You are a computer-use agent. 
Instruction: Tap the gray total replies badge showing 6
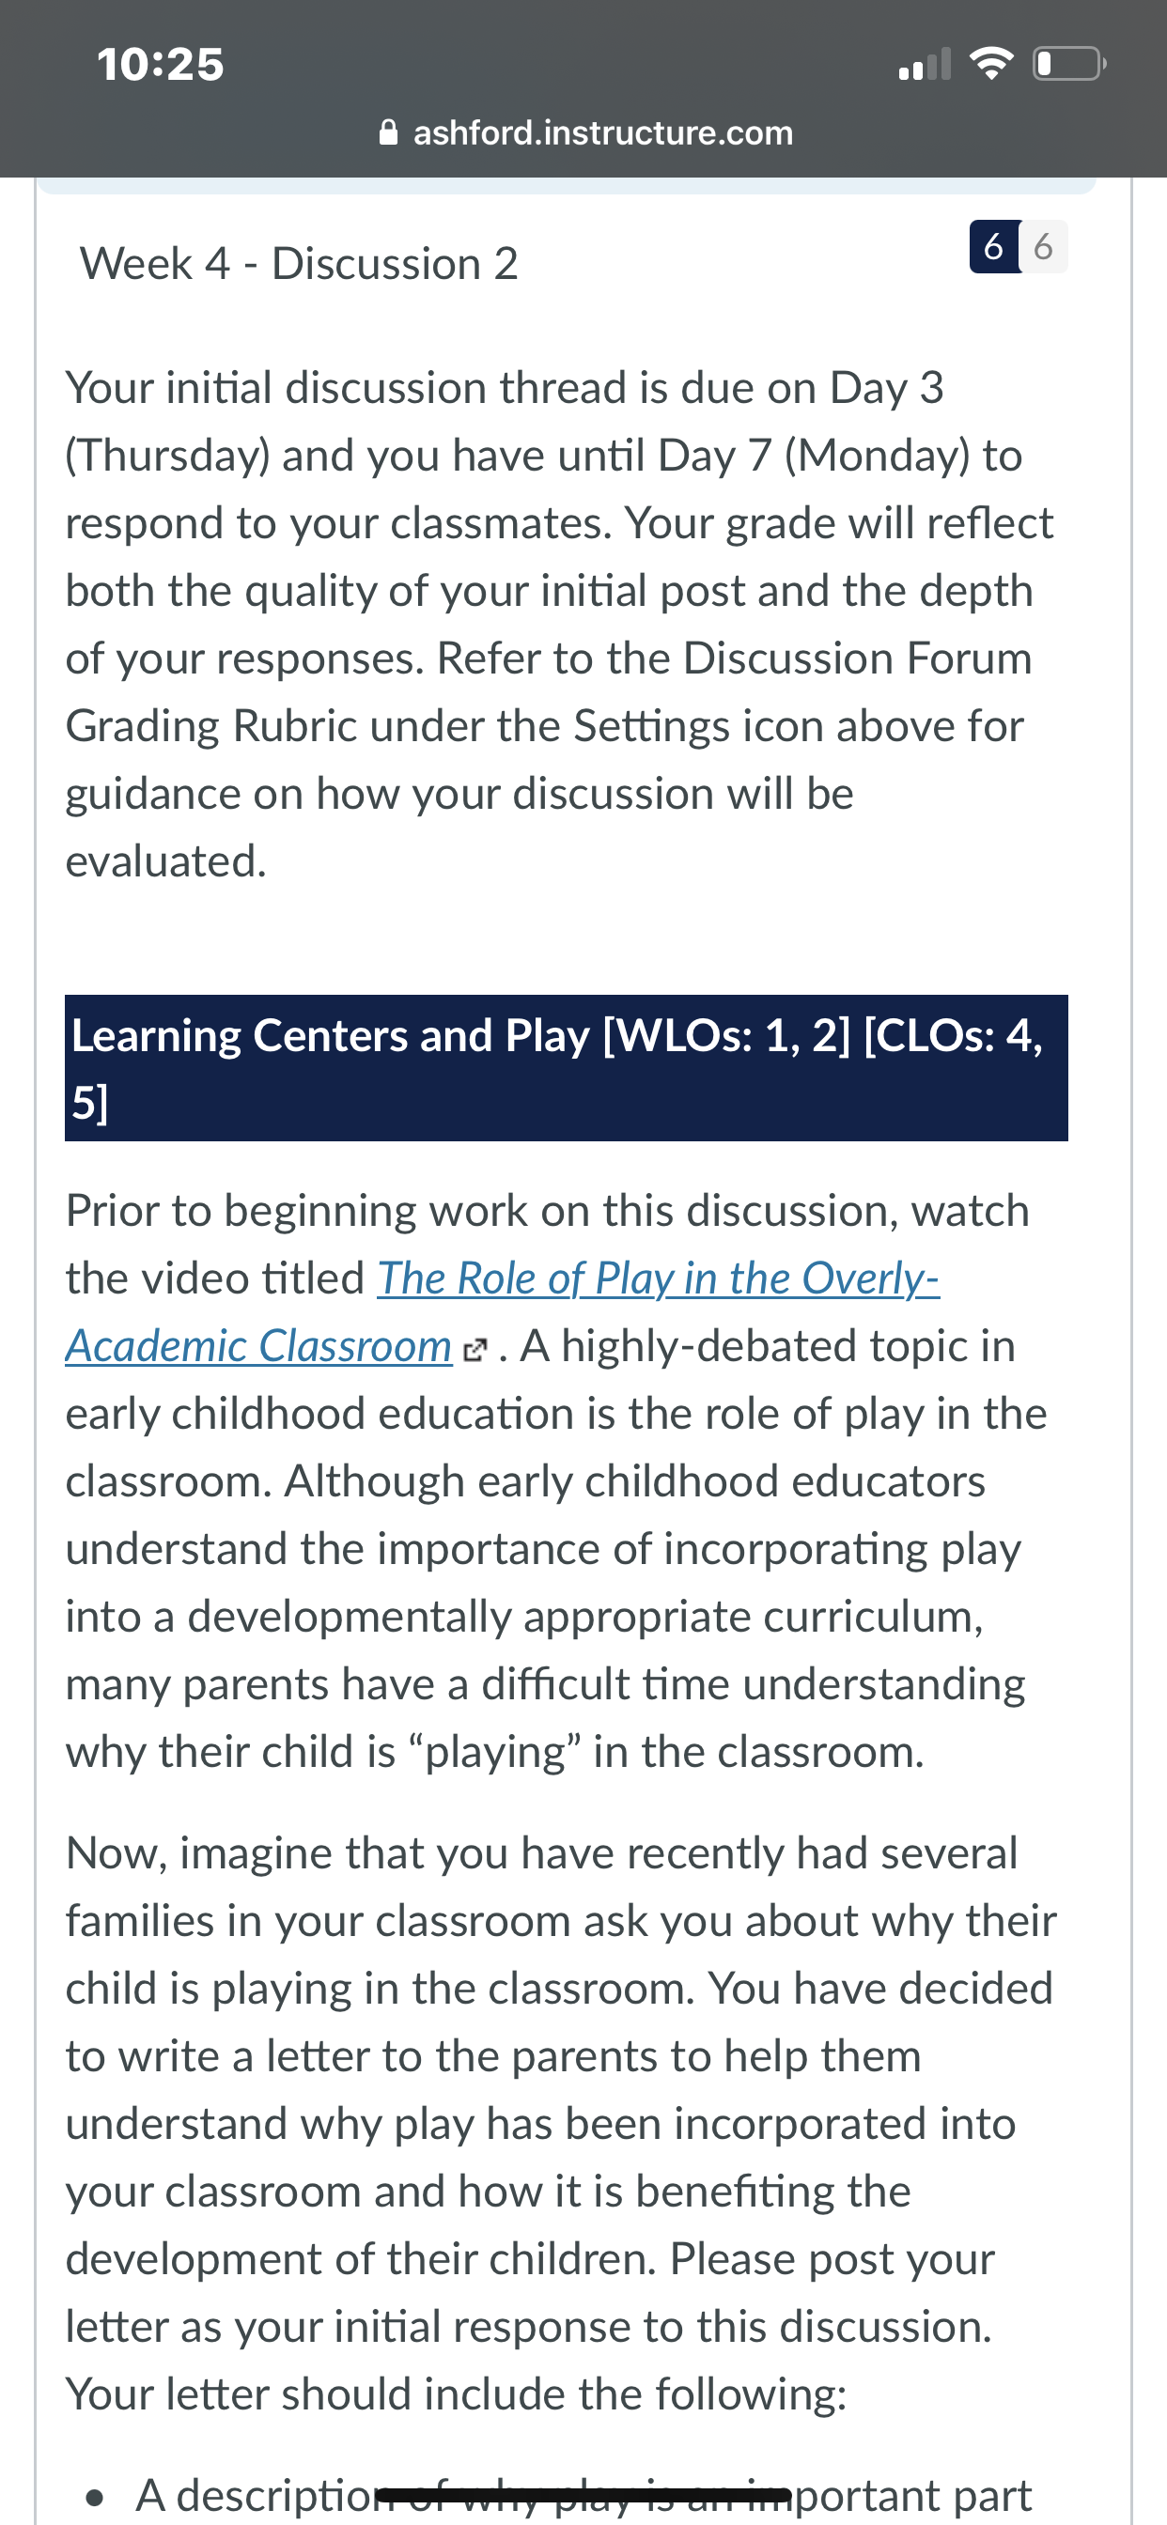[1043, 246]
